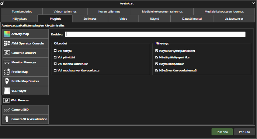Select the Camera 360 plugin label

click(x=20, y=110)
